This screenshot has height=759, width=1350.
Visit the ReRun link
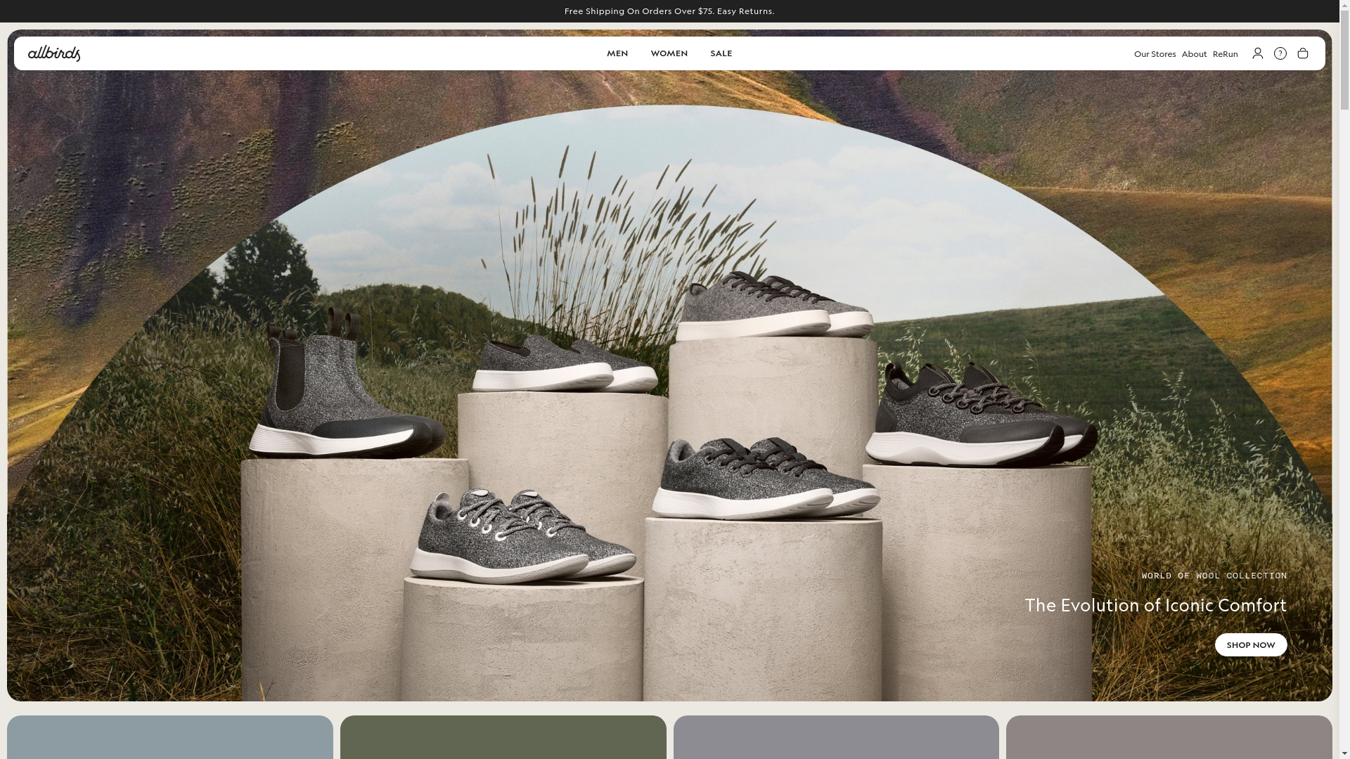[1225, 54]
